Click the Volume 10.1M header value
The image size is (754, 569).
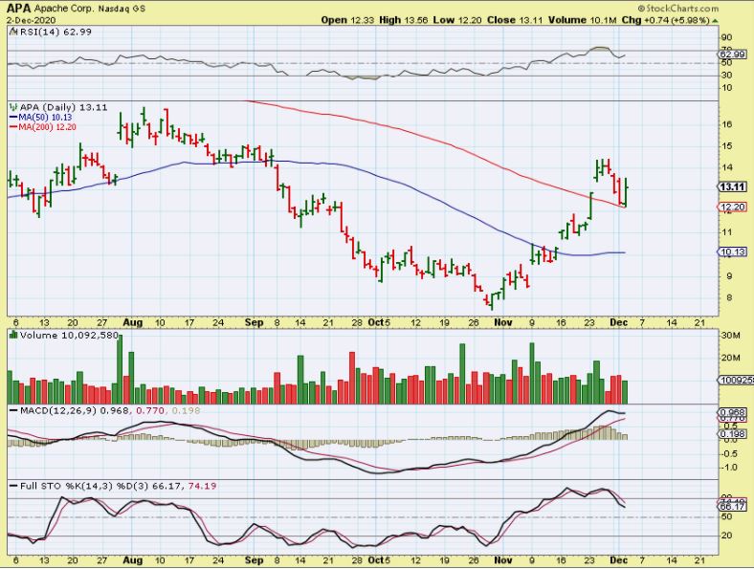pyautogui.click(x=582, y=20)
